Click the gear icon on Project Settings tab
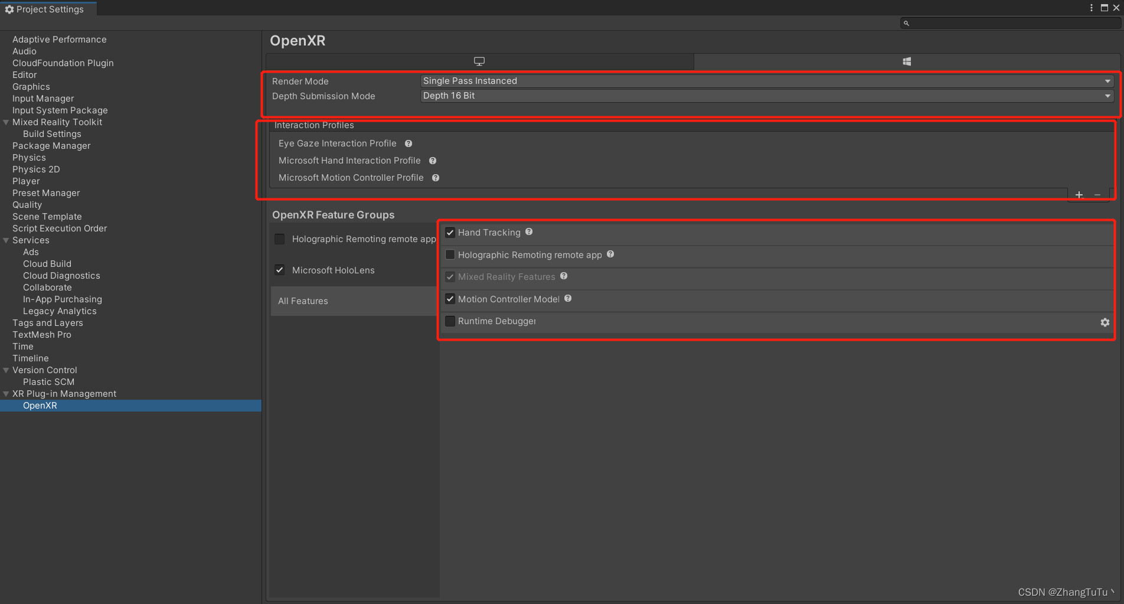1124x604 pixels. (9, 9)
